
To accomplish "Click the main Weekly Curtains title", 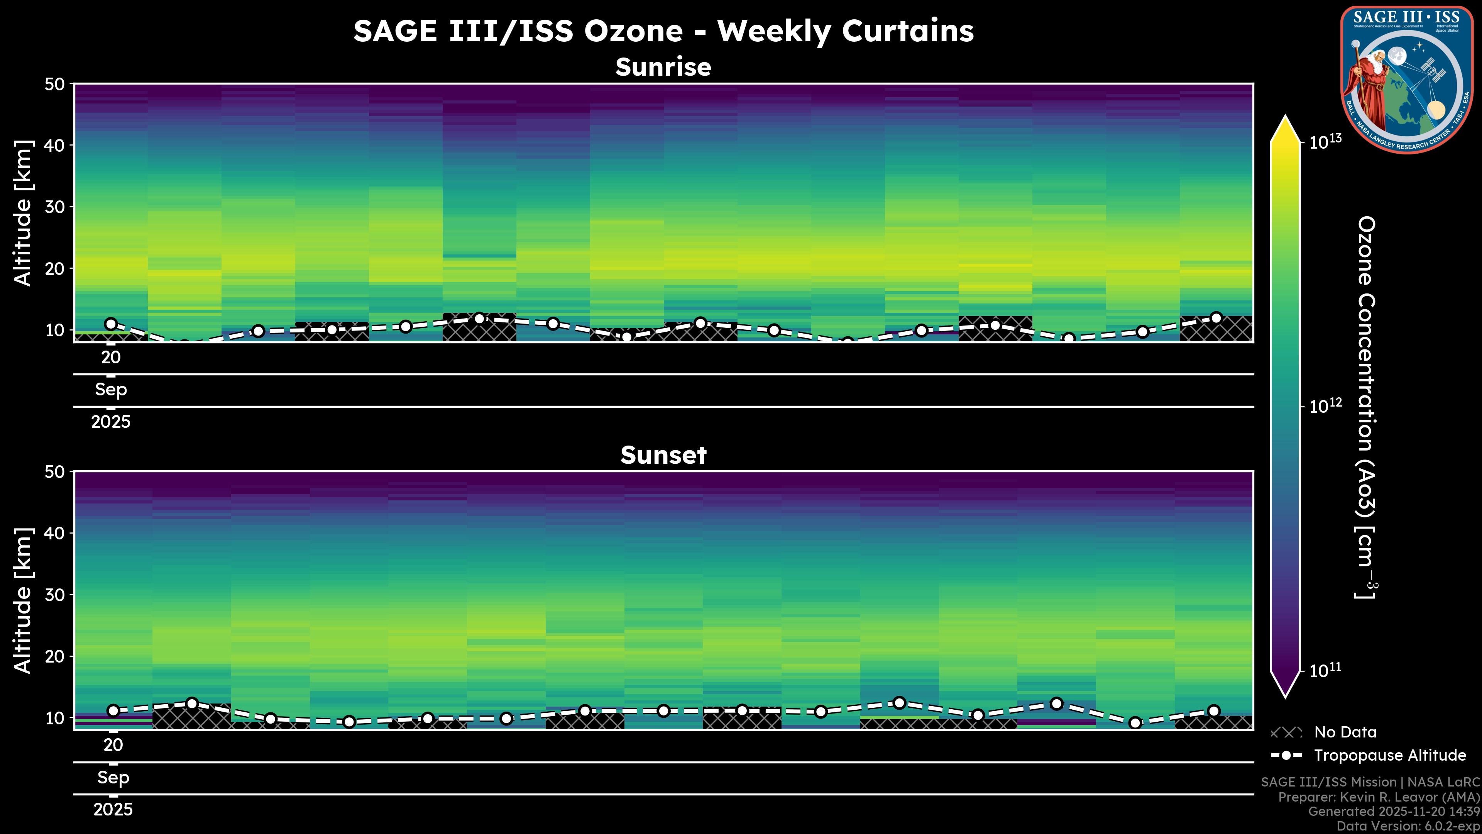I will (663, 31).
